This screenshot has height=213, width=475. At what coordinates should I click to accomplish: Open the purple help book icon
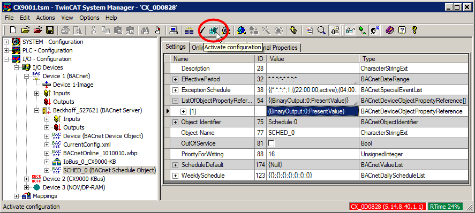(390, 30)
